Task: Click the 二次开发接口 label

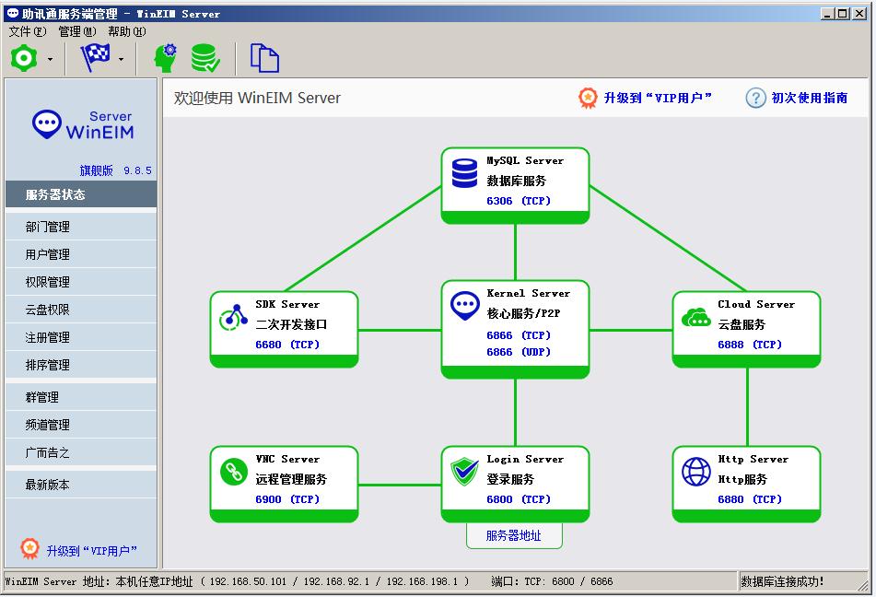Action: (291, 325)
